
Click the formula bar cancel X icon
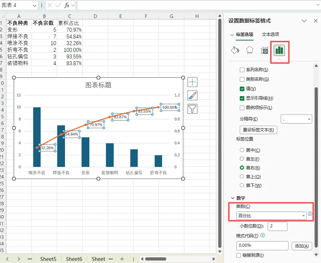pos(50,5)
